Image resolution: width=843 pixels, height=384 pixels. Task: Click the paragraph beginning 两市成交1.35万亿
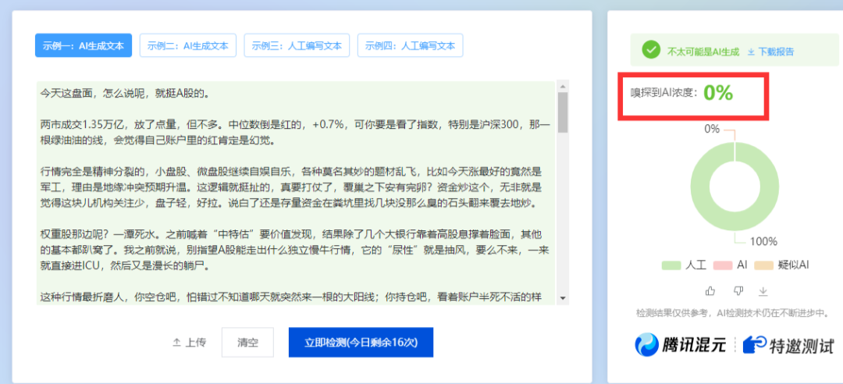pyautogui.click(x=295, y=133)
